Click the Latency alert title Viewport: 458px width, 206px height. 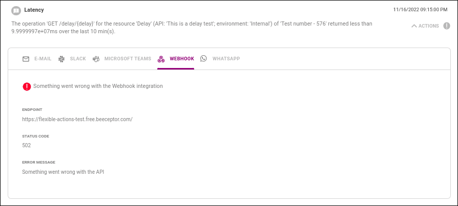tap(34, 10)
